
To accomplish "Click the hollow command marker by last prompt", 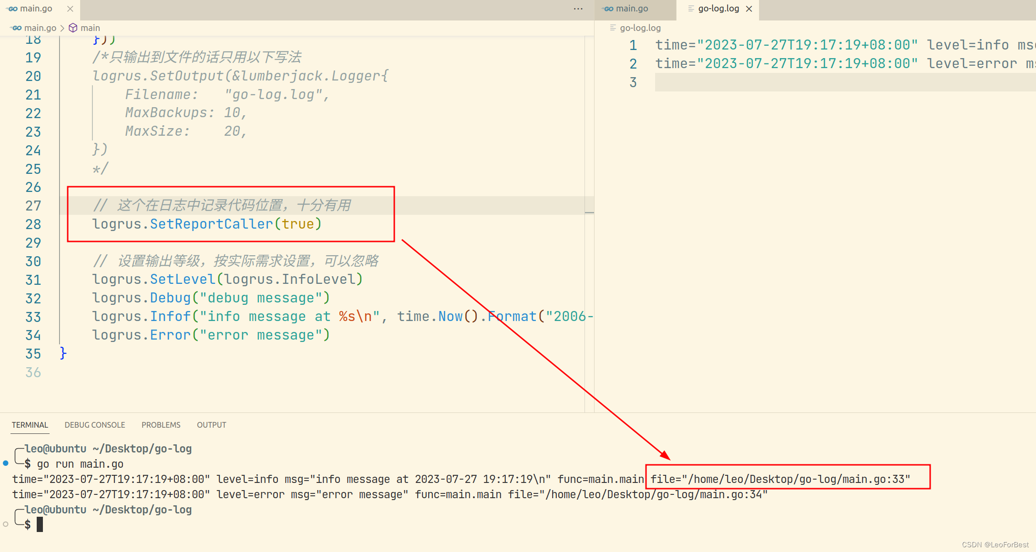I will tap(6, 524).
